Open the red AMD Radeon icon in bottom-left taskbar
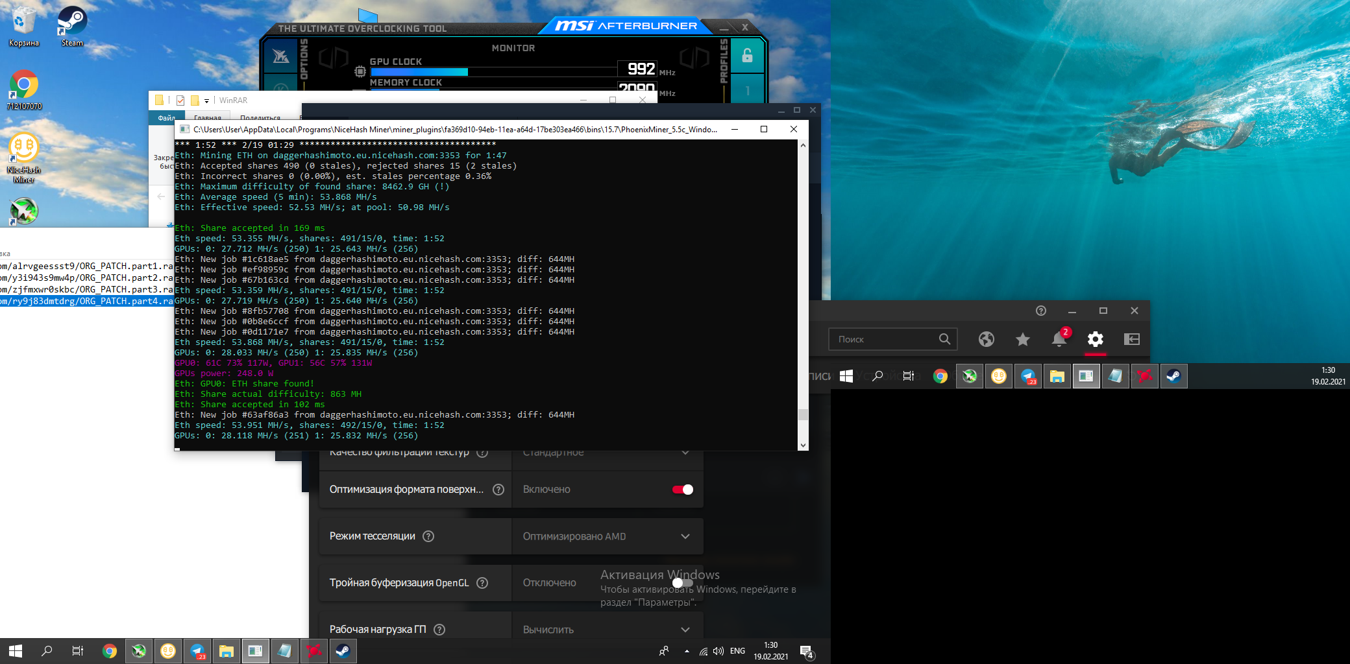Viewport: 1350px width, 664px height. coord(314,651)
